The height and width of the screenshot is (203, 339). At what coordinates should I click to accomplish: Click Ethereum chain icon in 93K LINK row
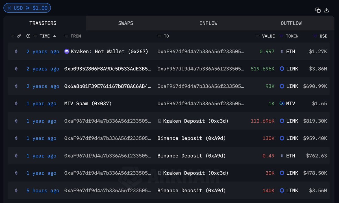pyautogui.click(x=16, y=86)
